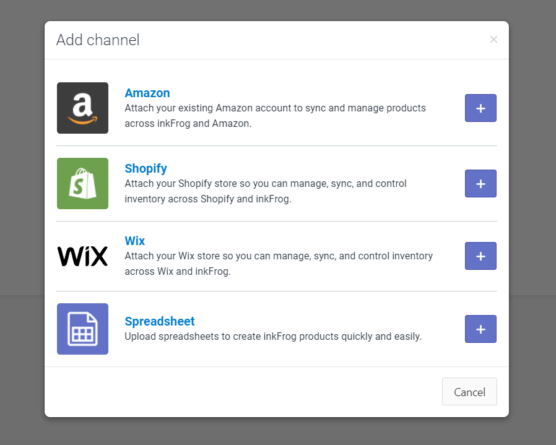Select the 'Upload spreadsheets to create' description
This screenshot has height=445, width=556.
click(x=273, y=336)
